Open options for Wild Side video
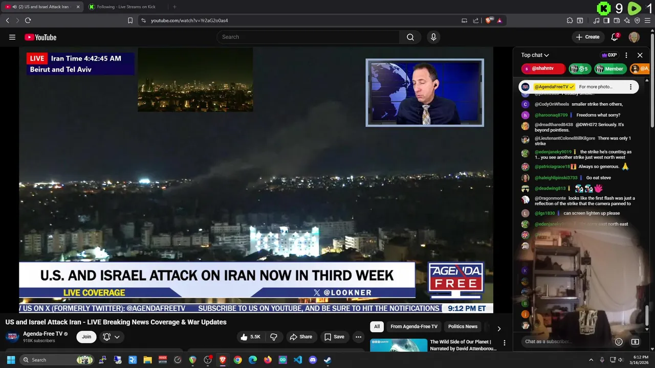655x368 pixels. pos(504,343)
